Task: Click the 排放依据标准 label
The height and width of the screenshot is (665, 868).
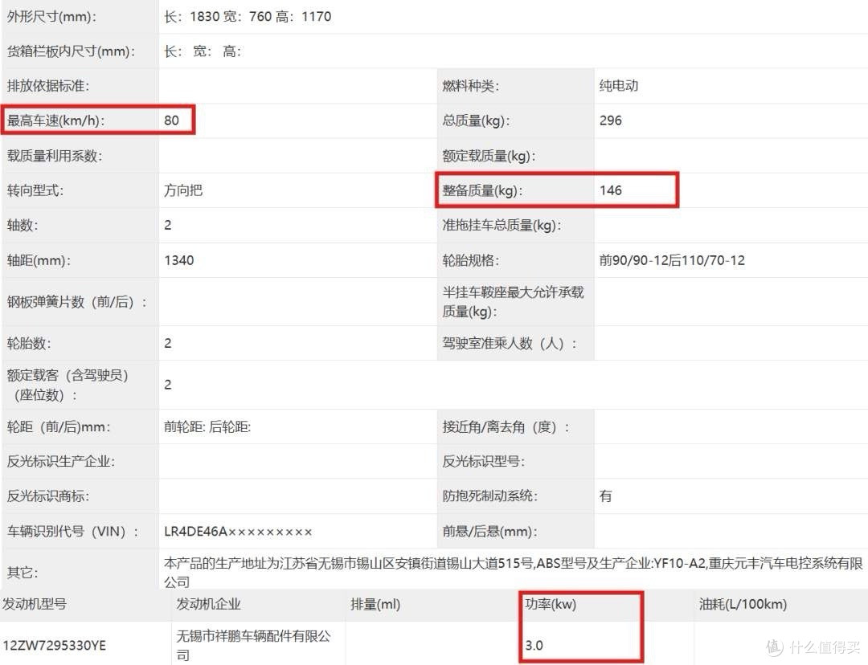Action: (x=48, y=86)
